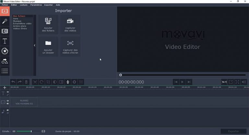Select Échantillons vidéo category
The width and height of the screenshot is (249, 135).
click(22, 24)
